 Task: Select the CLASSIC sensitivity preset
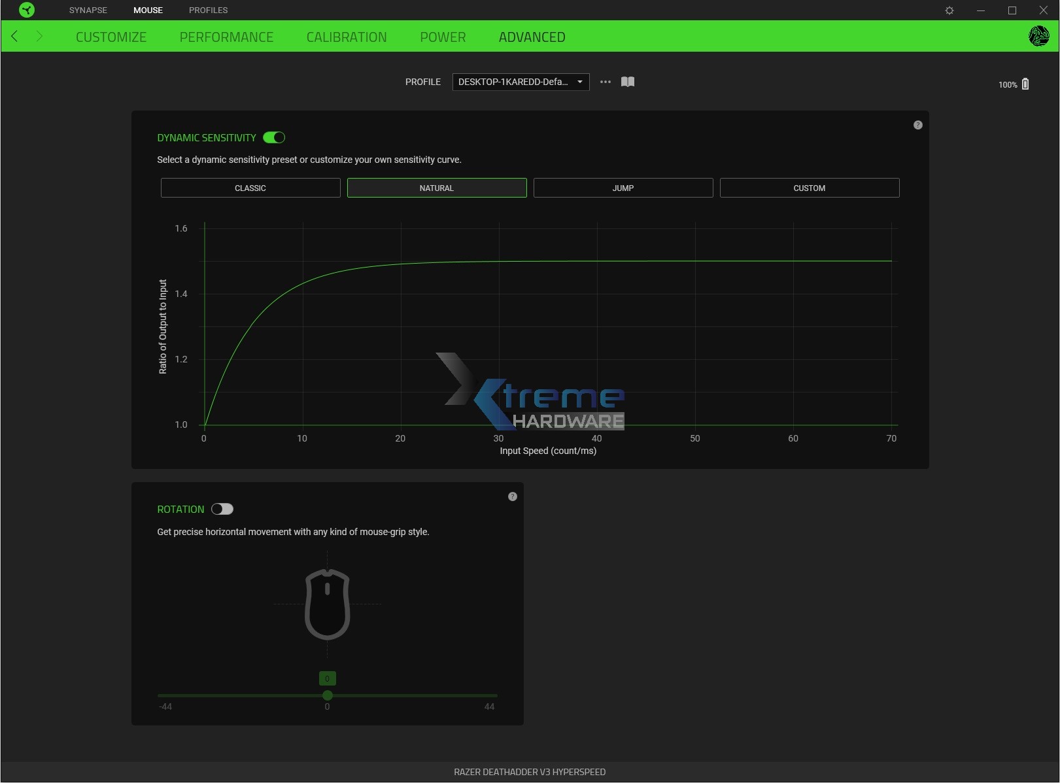click(x=250, y=188)
